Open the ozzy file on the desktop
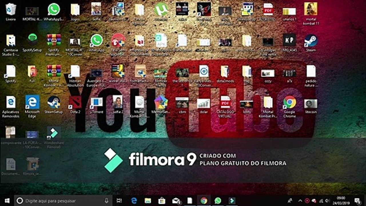Viewport: 366px width, 206px height. [x=268, y=75]
